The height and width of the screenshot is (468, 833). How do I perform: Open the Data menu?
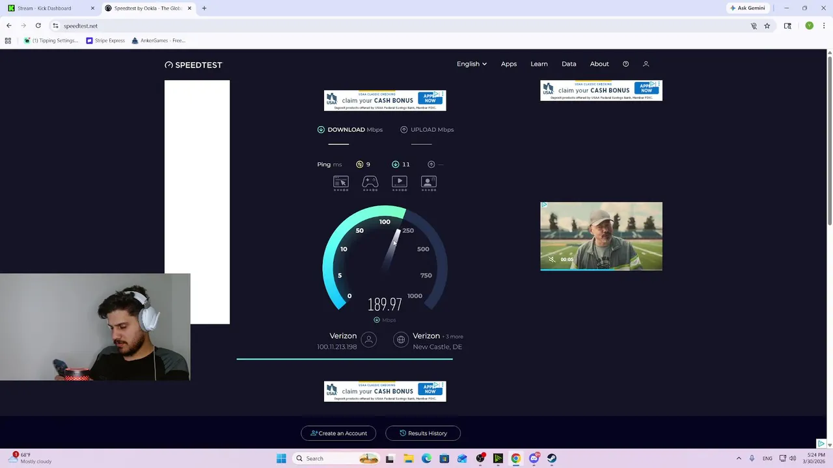tap(569, 64)
